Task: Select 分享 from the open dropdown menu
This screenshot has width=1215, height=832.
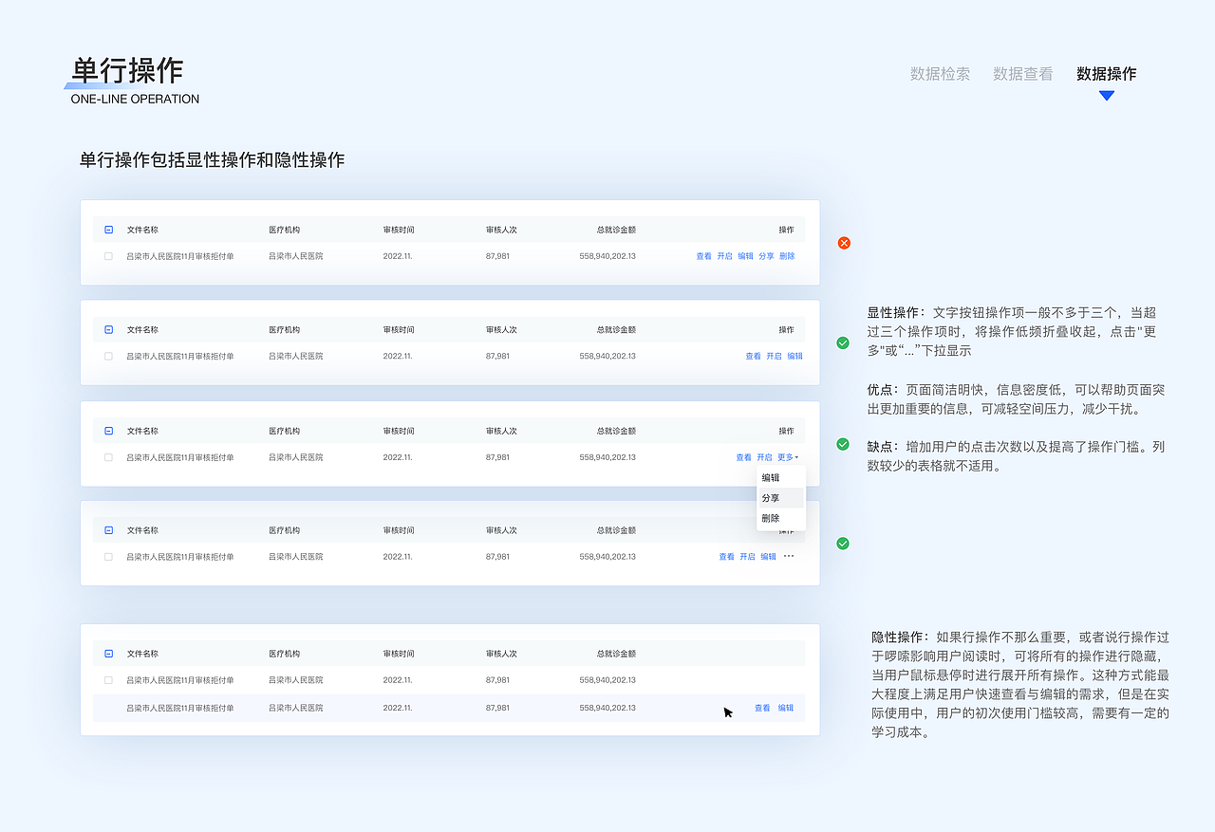Action: click(x=772, y=497)
